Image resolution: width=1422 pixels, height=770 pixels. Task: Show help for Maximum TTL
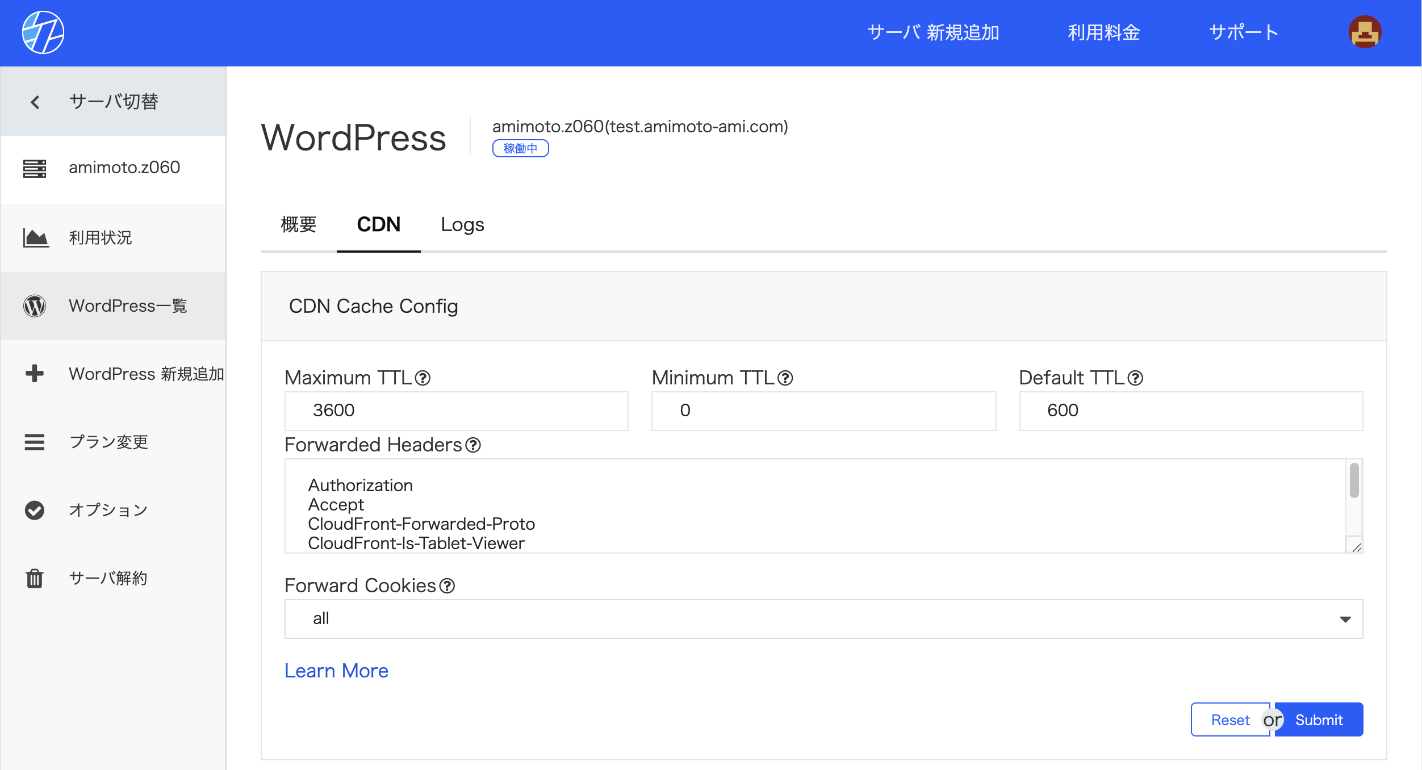[423, 378]
